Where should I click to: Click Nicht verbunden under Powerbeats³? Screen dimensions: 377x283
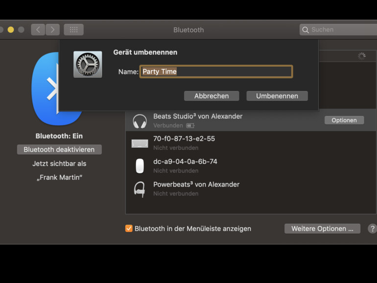click(176, 193)
